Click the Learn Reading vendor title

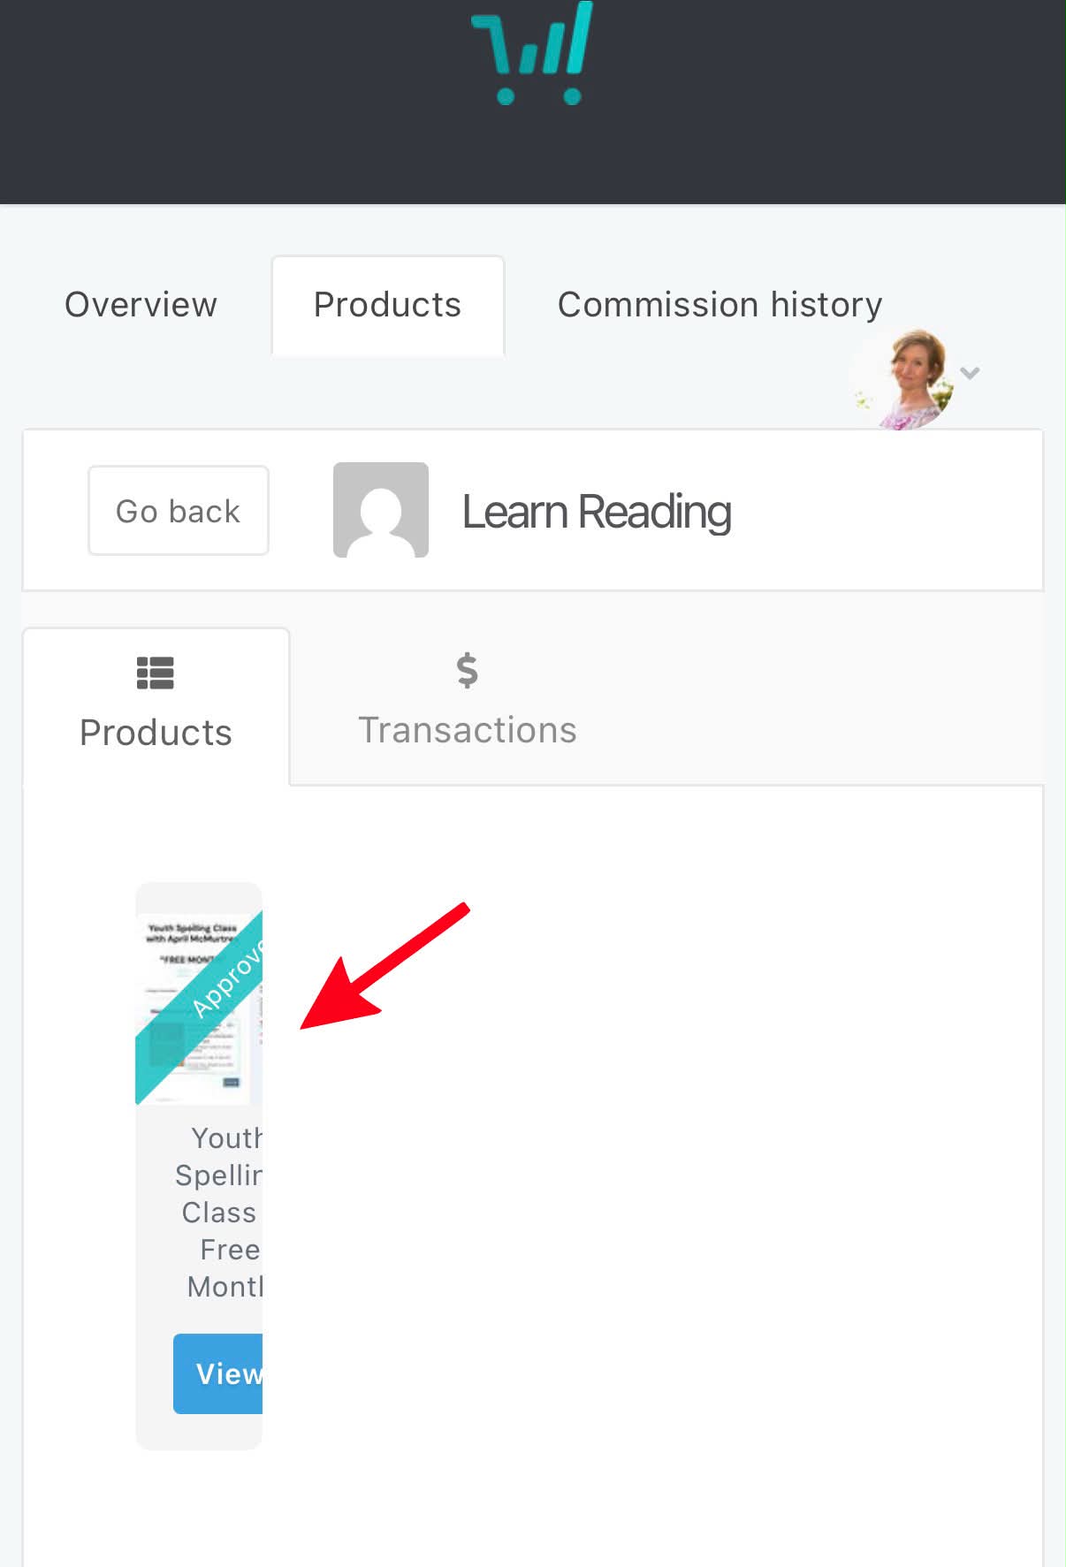click(597, 512)
